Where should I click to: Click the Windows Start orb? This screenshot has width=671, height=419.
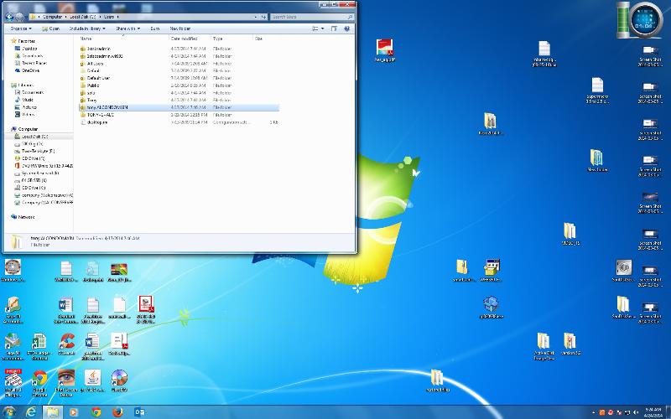(9, 411)
